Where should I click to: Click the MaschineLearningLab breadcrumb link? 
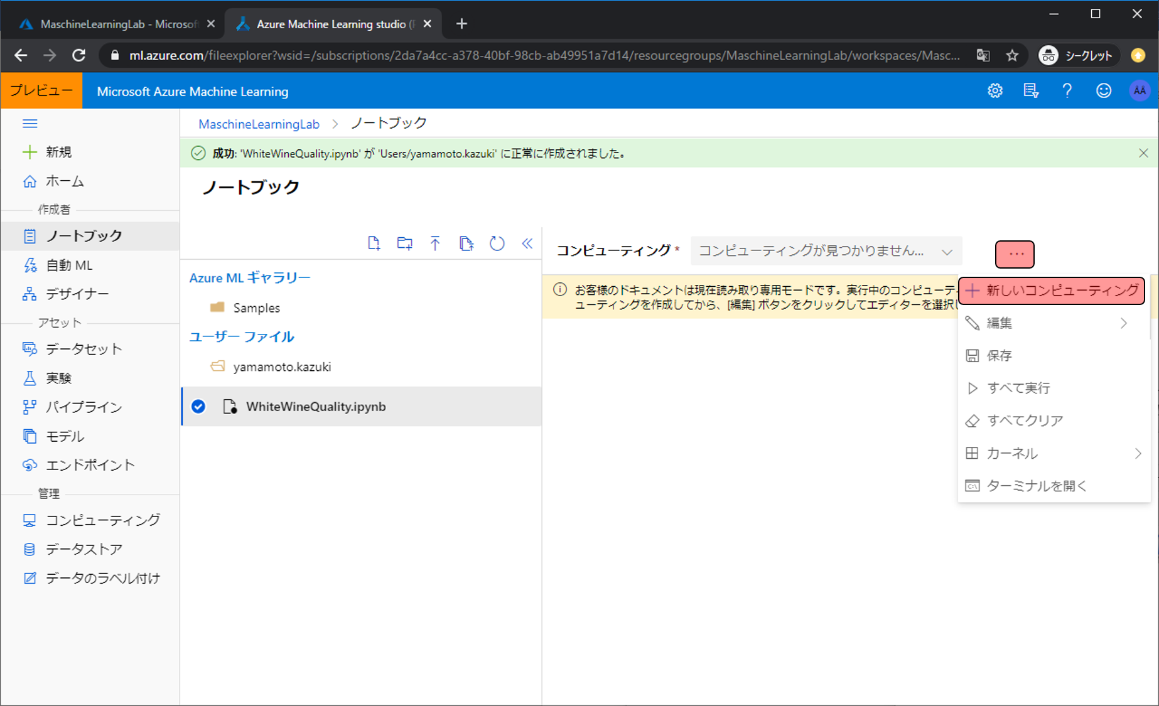pyautogui.click(x=259, y=124)
